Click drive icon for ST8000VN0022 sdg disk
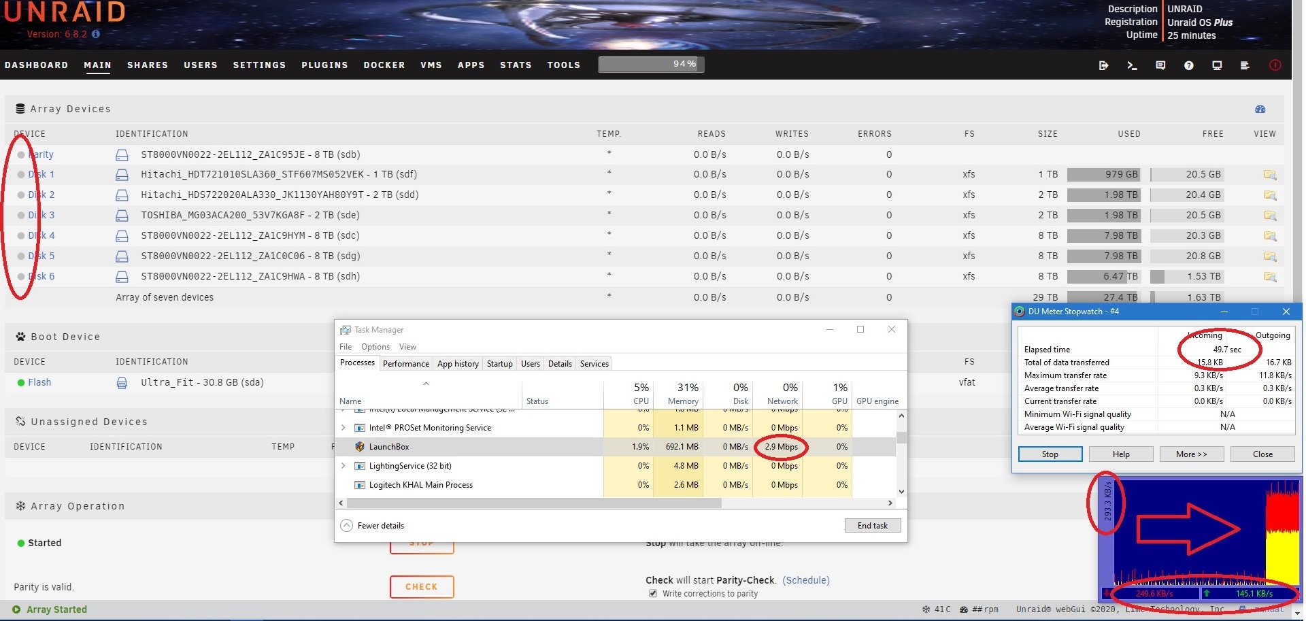Screen dimensions: 1306x621 point(122,256)
